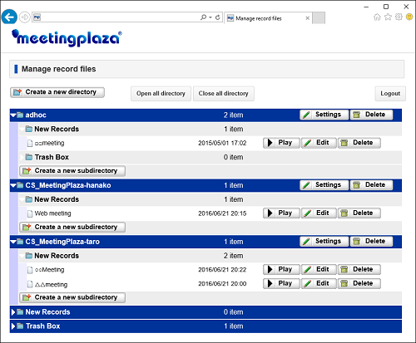Image resolution: width=416 pixels, height=343 pixels.
Task: Open favorites star icon
Action: pyautogui.click(x=388, y=17)
